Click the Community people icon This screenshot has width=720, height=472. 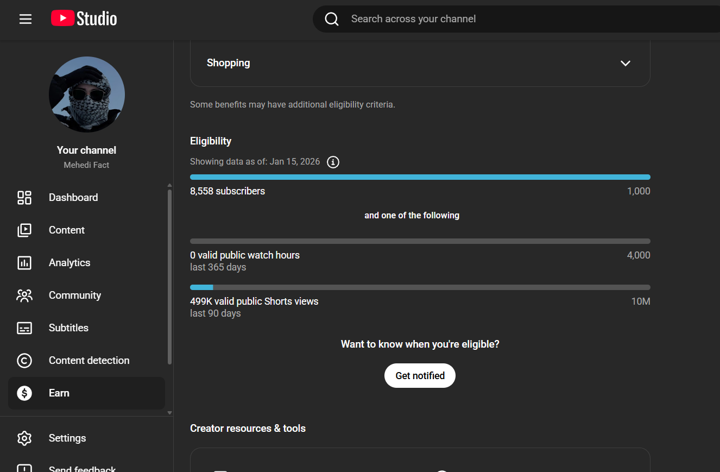pyautogui.click(x=24, y=295)
